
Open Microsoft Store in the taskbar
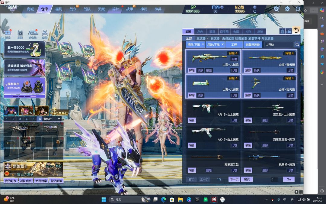point(172,199)
